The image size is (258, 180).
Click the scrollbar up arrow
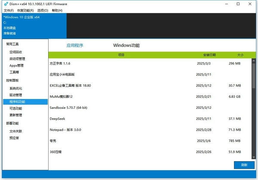click(x=254, y=61)
